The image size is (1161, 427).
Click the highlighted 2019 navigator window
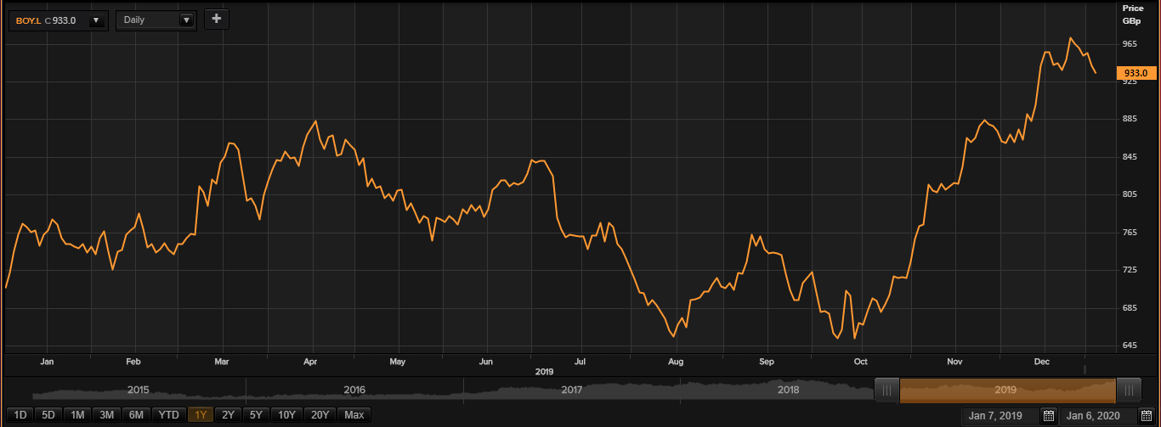pyautogui.click(x=1007, y=390)
